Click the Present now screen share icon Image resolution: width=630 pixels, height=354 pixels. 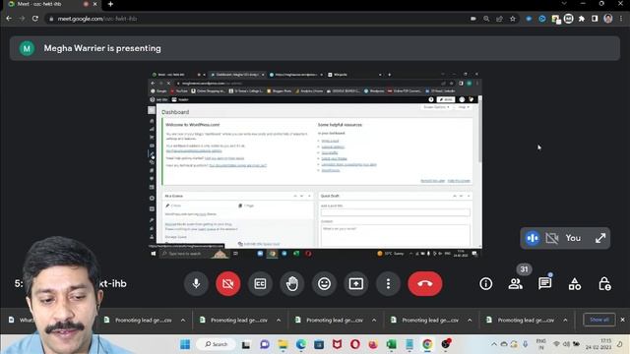[x=356, y=284]
